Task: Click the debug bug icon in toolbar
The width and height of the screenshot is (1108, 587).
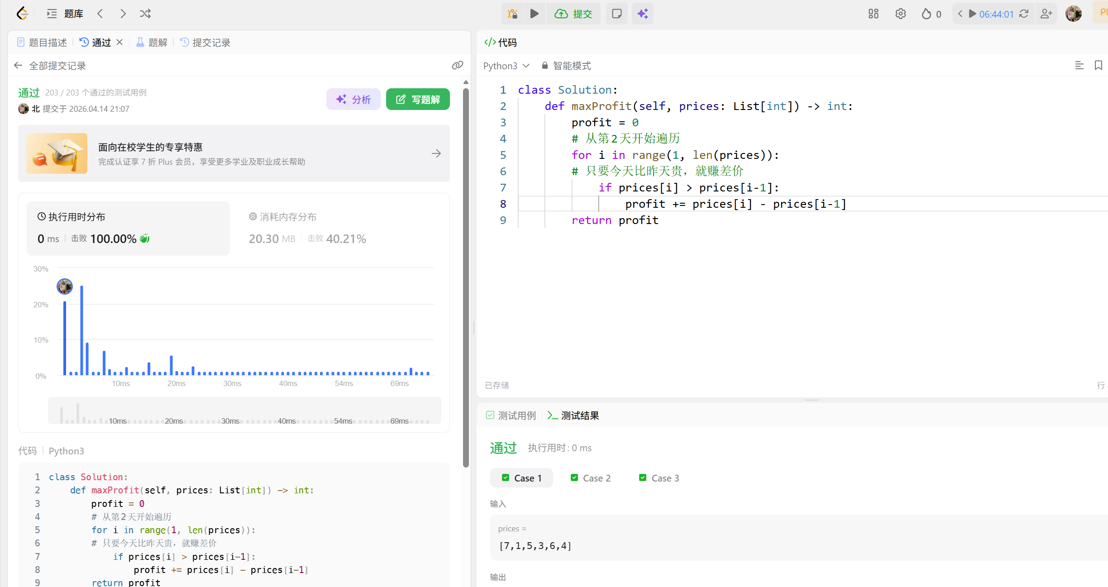Action: tap(512, 14)
